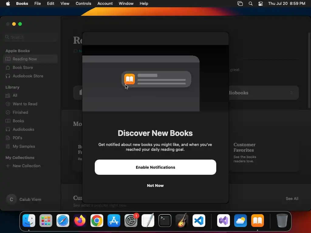Open the Edit menu
This screenshot has width=311, height=233.
[x=51, y=3]
